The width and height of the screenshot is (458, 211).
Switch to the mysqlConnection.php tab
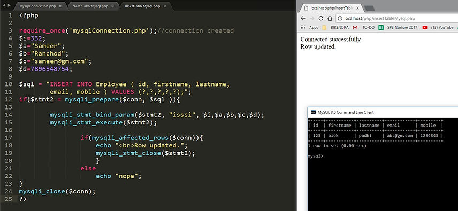pos(37,6)
